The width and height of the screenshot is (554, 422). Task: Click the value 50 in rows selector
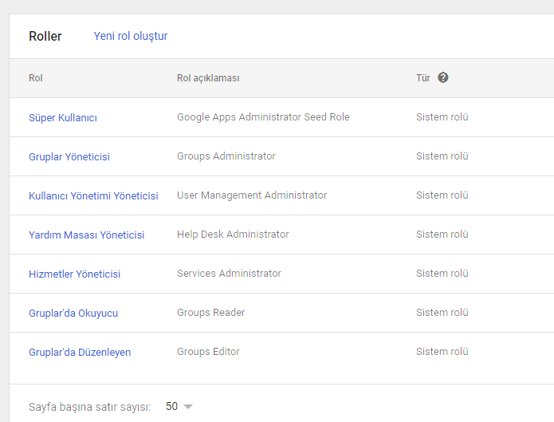pyautogui.click(x=171, y=407)
